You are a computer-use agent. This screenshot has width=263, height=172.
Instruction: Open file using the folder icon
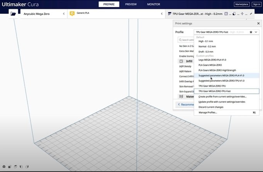click(x=14, y=13)
